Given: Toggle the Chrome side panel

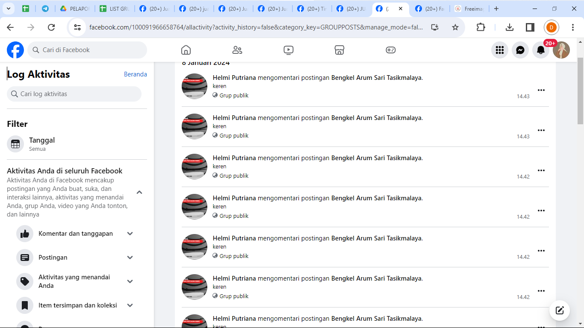Looking at the screenshot, I should click(530, 27).
